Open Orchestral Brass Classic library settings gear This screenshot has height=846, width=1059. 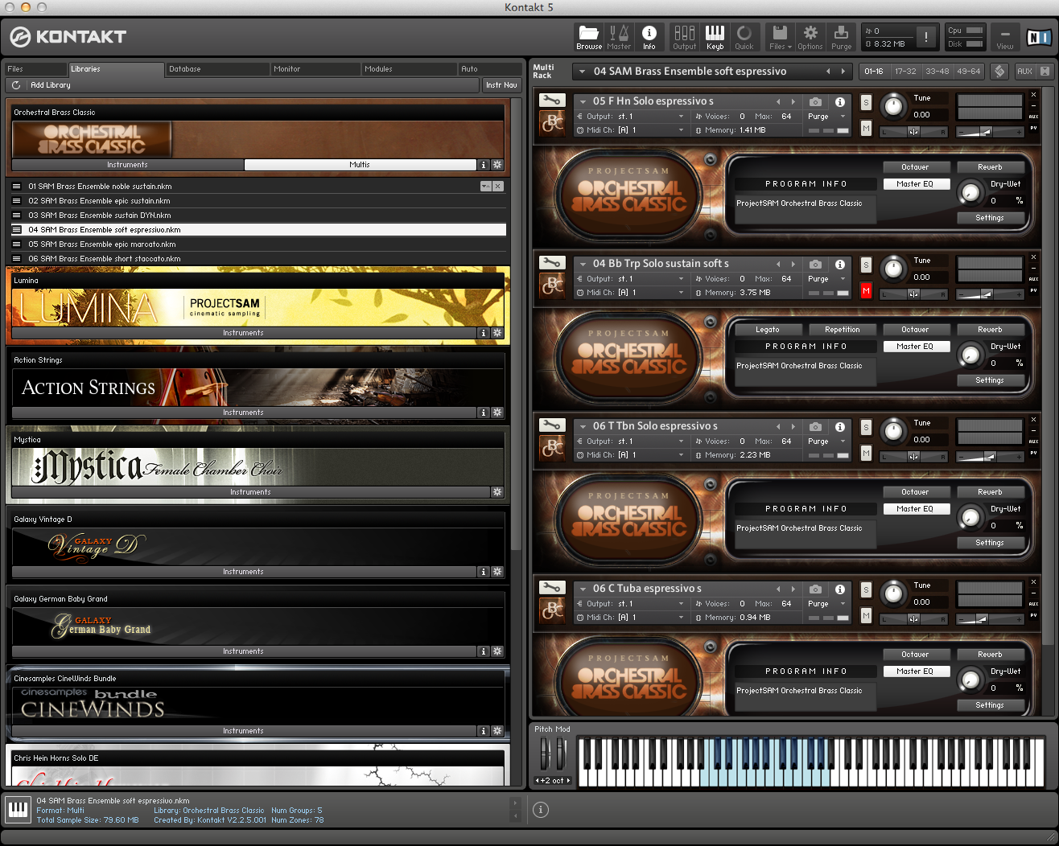pyautogui.click(x=497, y=164)
